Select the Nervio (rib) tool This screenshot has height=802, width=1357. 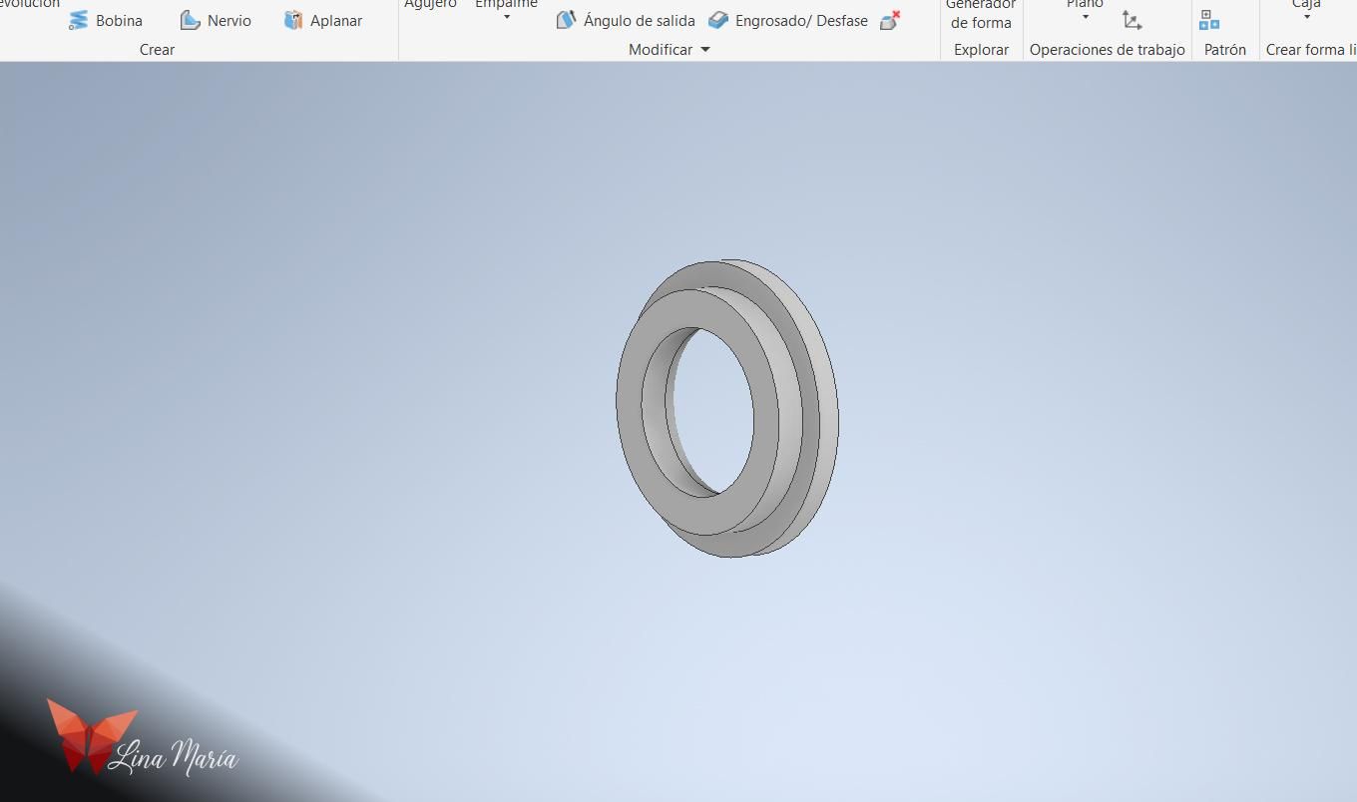pos(216,20)
